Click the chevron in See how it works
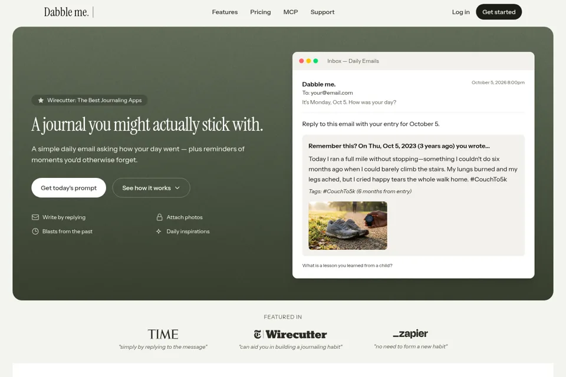 (177, 188)
